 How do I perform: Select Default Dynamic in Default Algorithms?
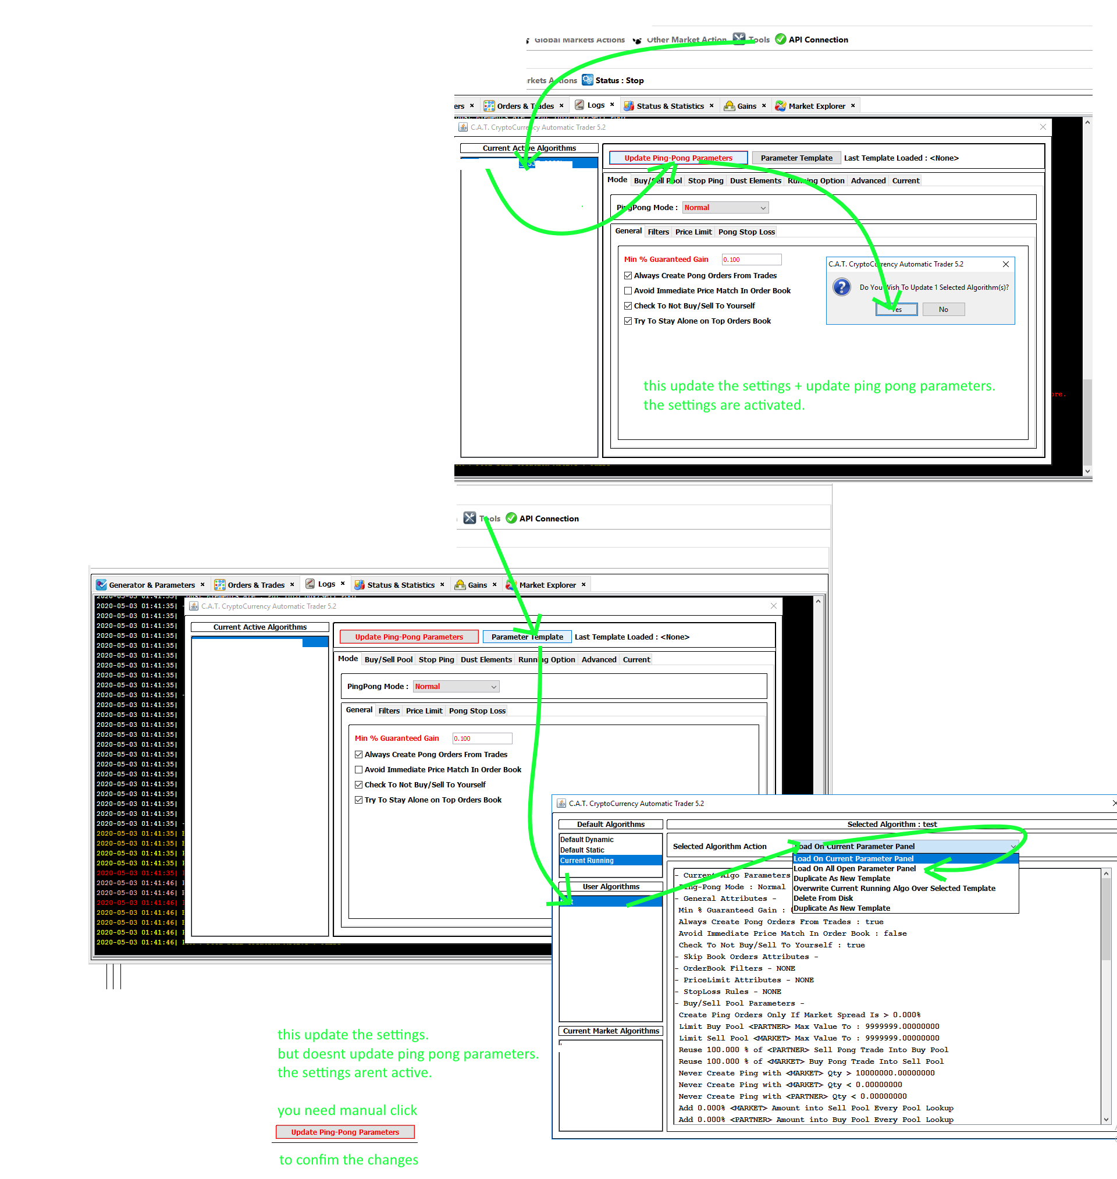[x=610, y=840]
